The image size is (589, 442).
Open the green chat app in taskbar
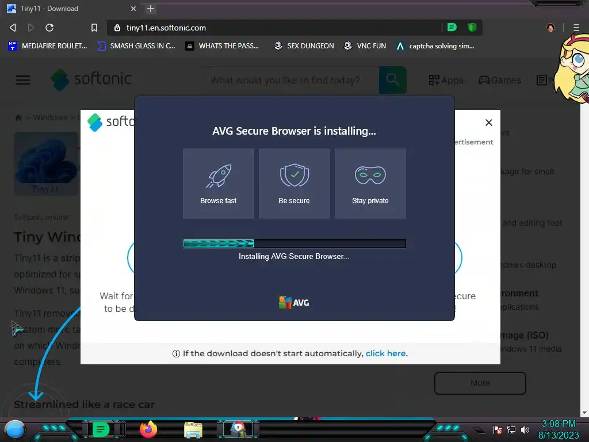tap(101, 429)
